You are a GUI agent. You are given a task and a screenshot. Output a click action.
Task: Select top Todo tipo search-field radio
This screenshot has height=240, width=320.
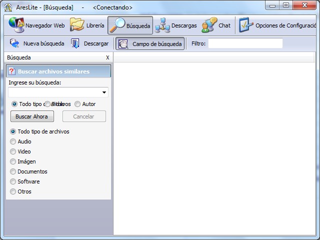(14, 104)
